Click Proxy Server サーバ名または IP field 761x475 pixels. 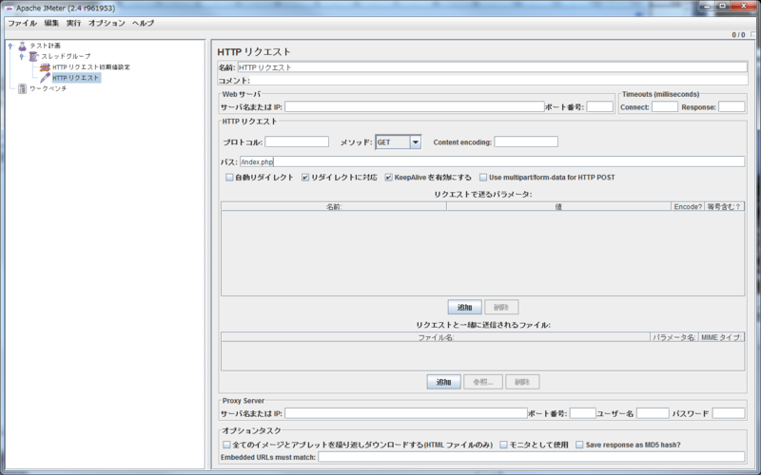click(x=406, y=413)
